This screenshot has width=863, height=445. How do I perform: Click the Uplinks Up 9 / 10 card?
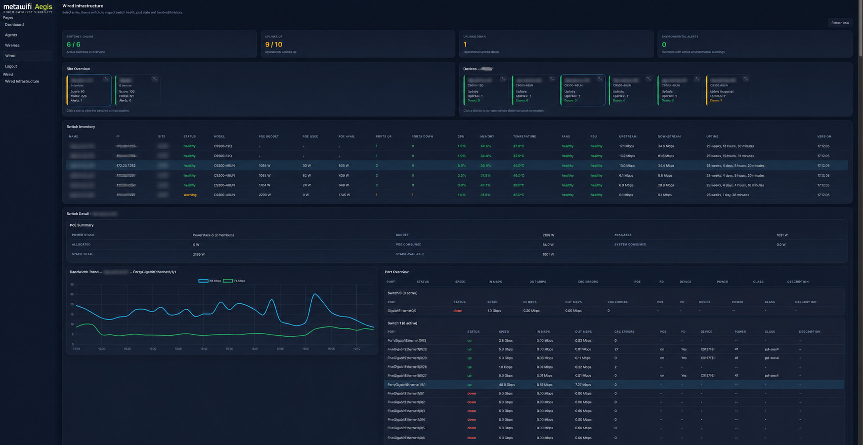[358, 44]
